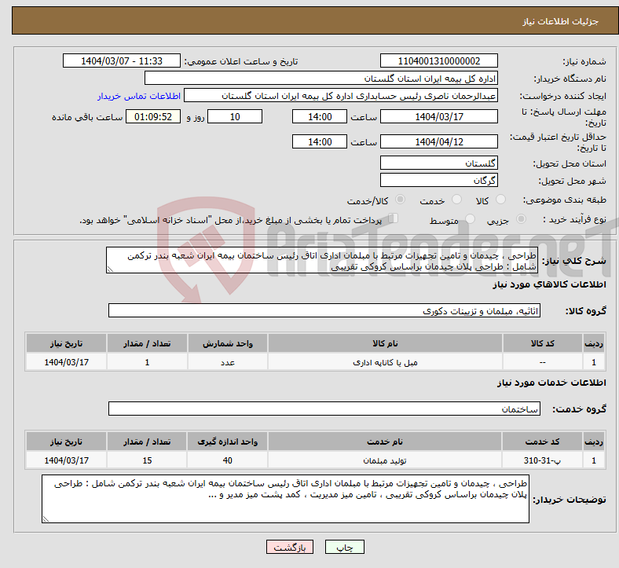Click the service quantity cell 15
Viewport: 619px width, 568px height.
147,460
